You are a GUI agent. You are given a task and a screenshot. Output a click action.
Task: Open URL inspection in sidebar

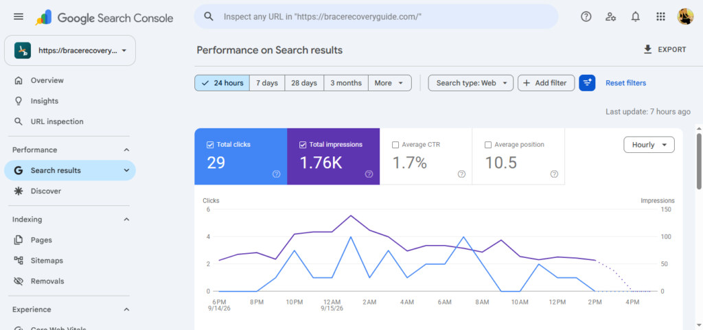pyautogui.click(x=70, y=122)
